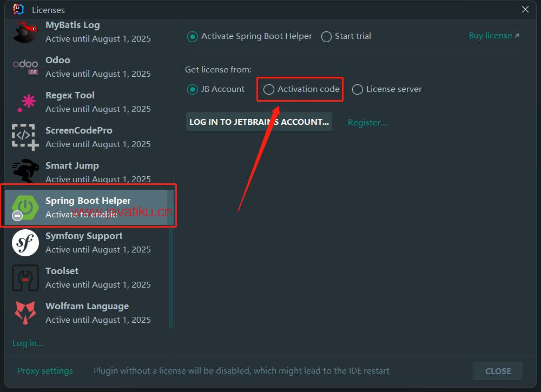Click the Symfony Support sf icon
This screenshot has height=392, width=541.
(25, 243)
